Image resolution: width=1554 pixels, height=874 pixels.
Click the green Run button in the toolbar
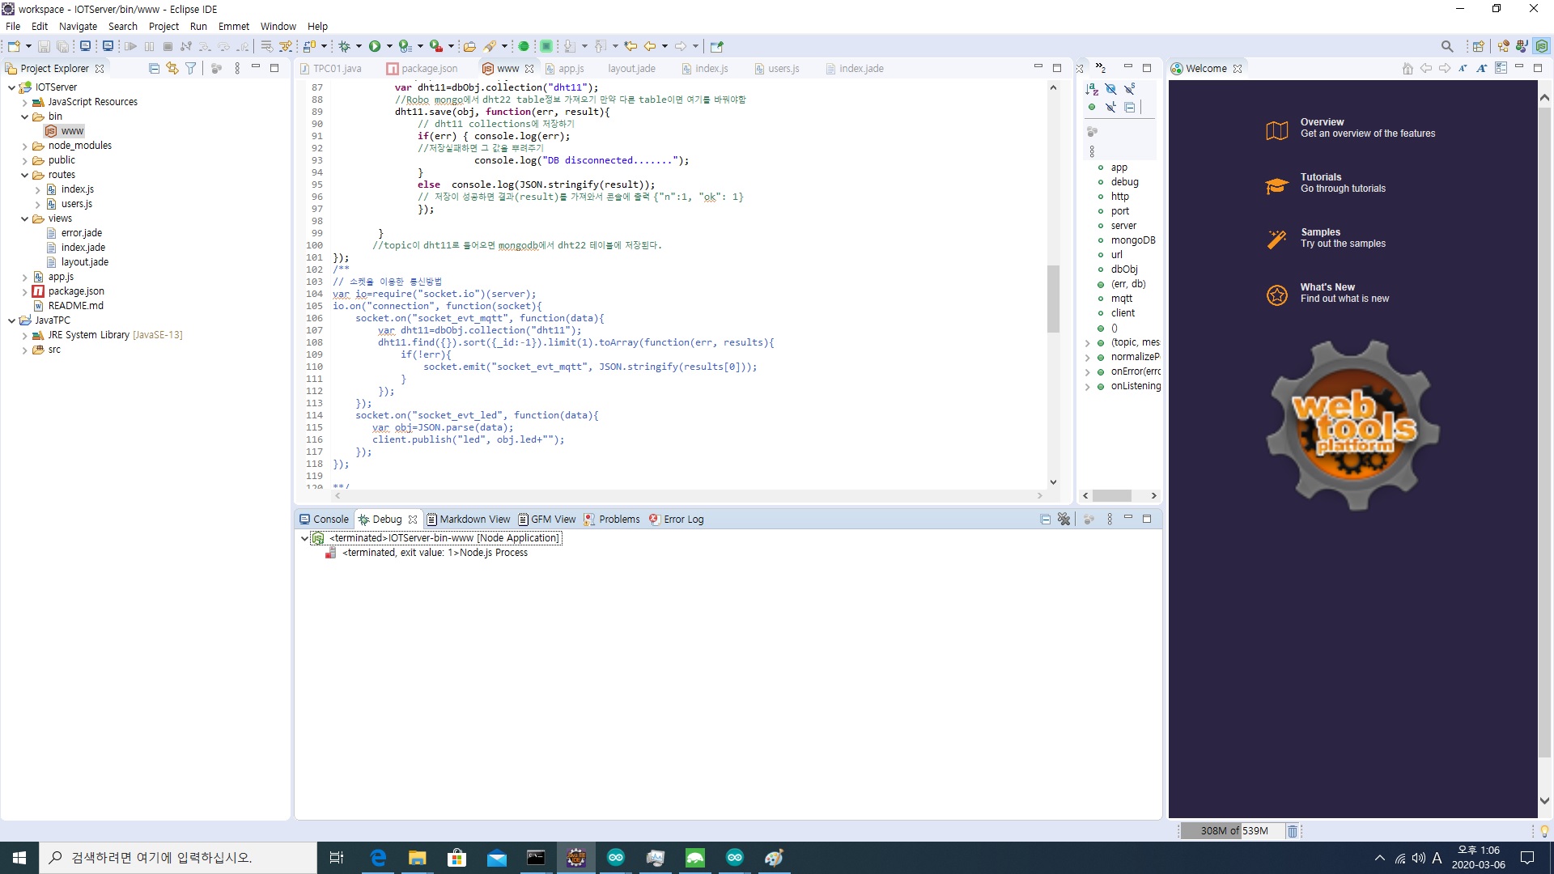tap(375, 46)
